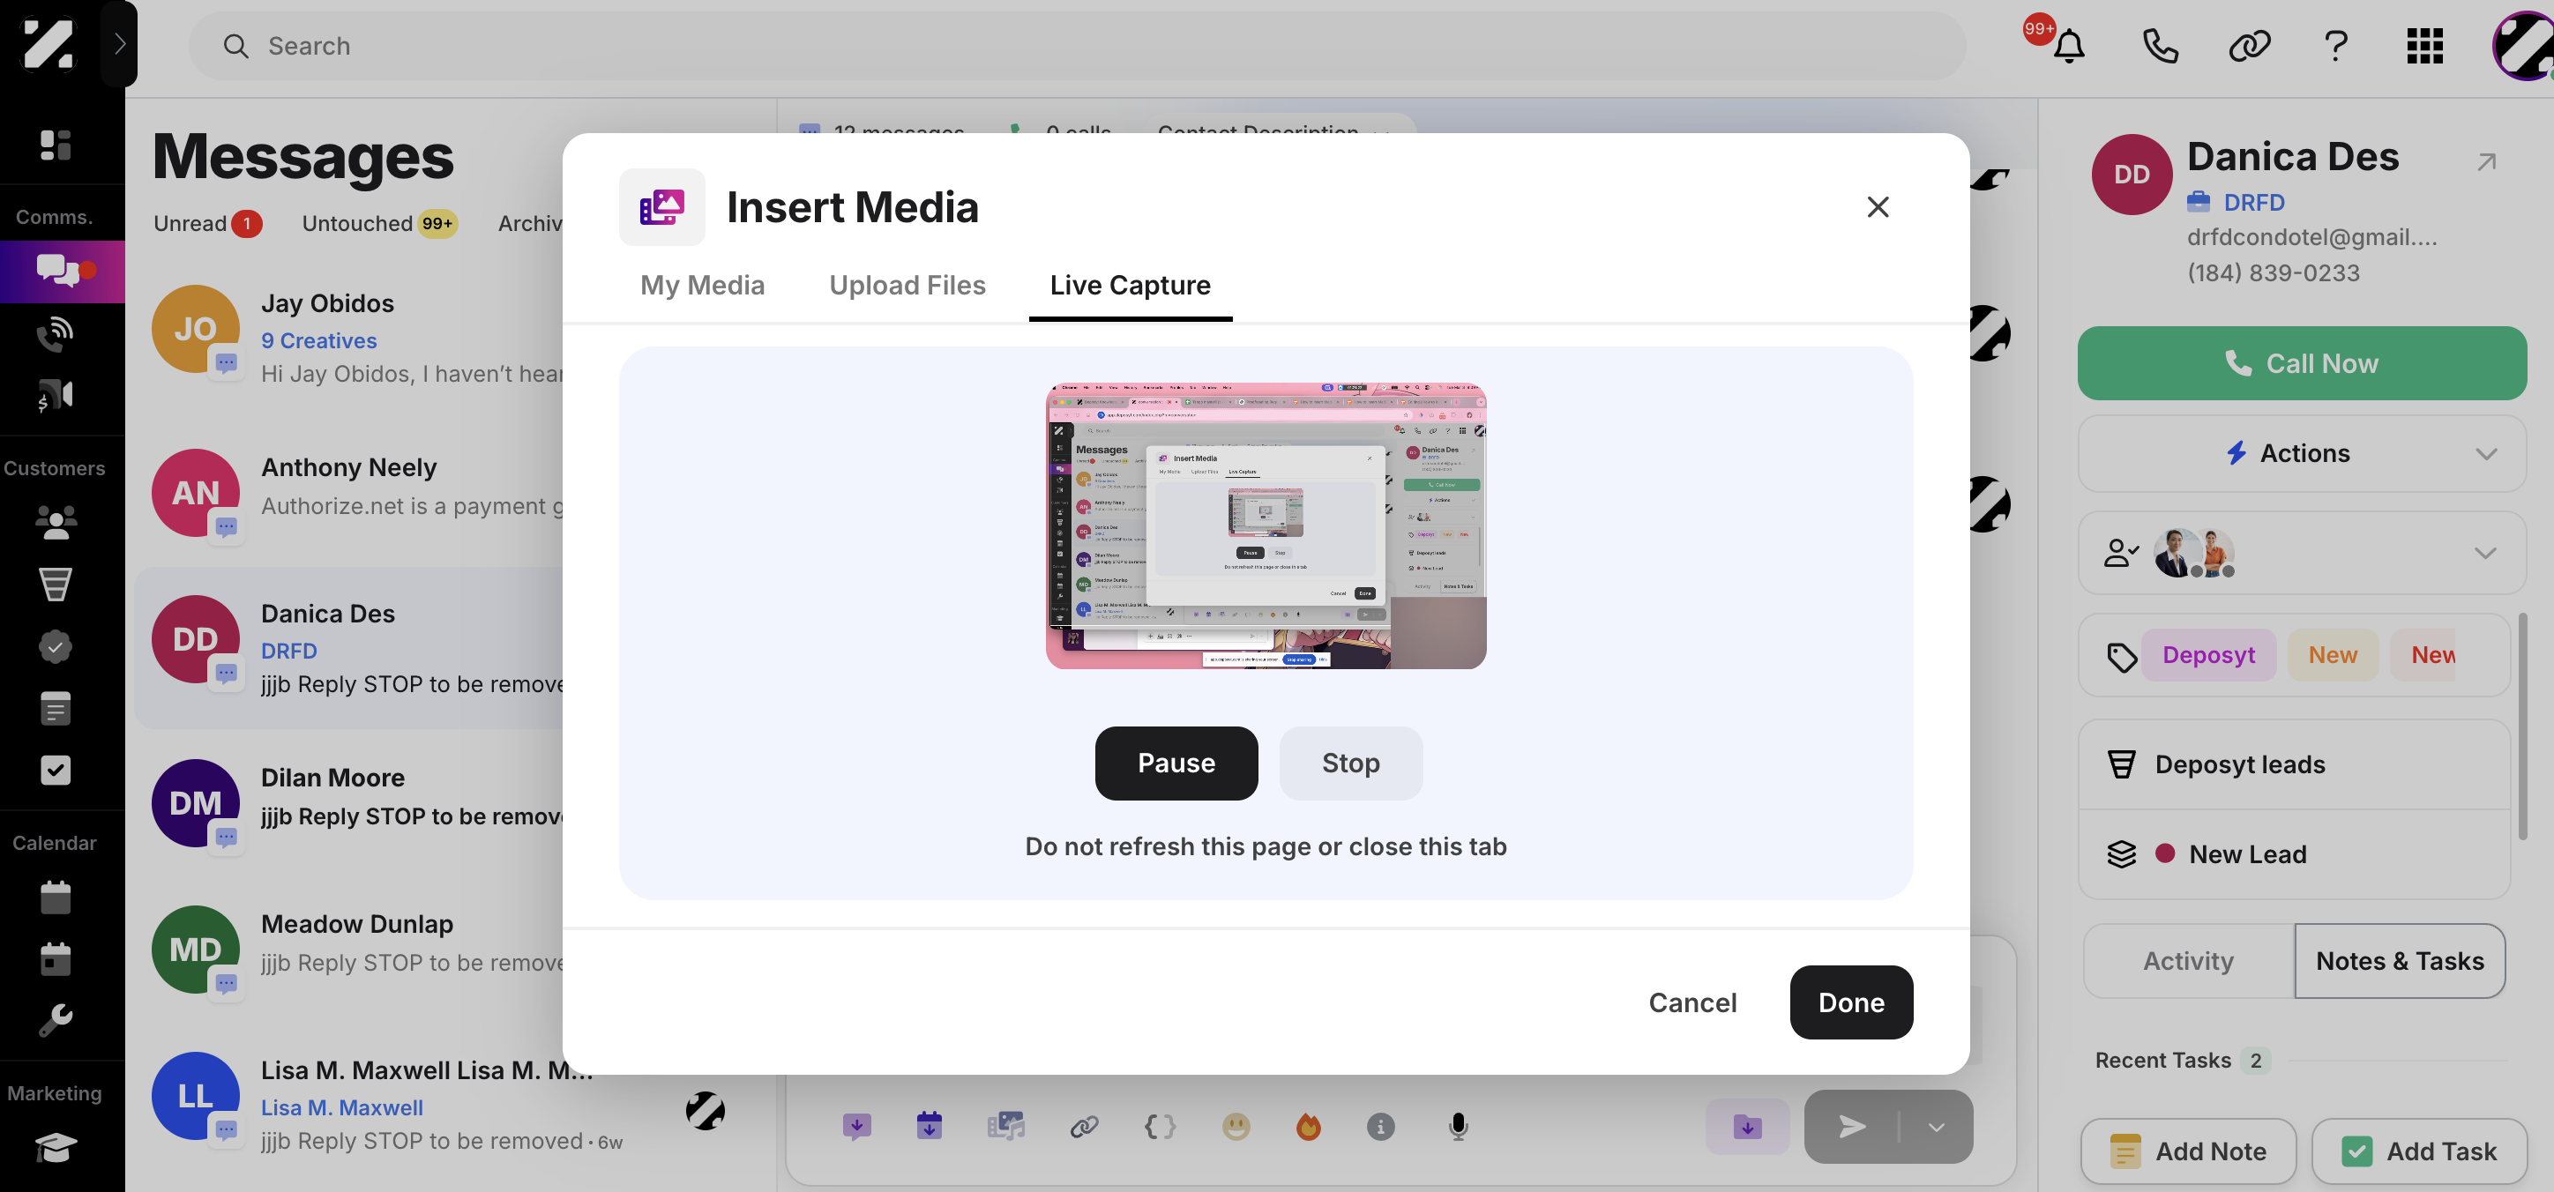Click the phone dialer icon in top bar
Image resolution: width=2554 pixels, height=1192 pixels.
coord(2160,46)
